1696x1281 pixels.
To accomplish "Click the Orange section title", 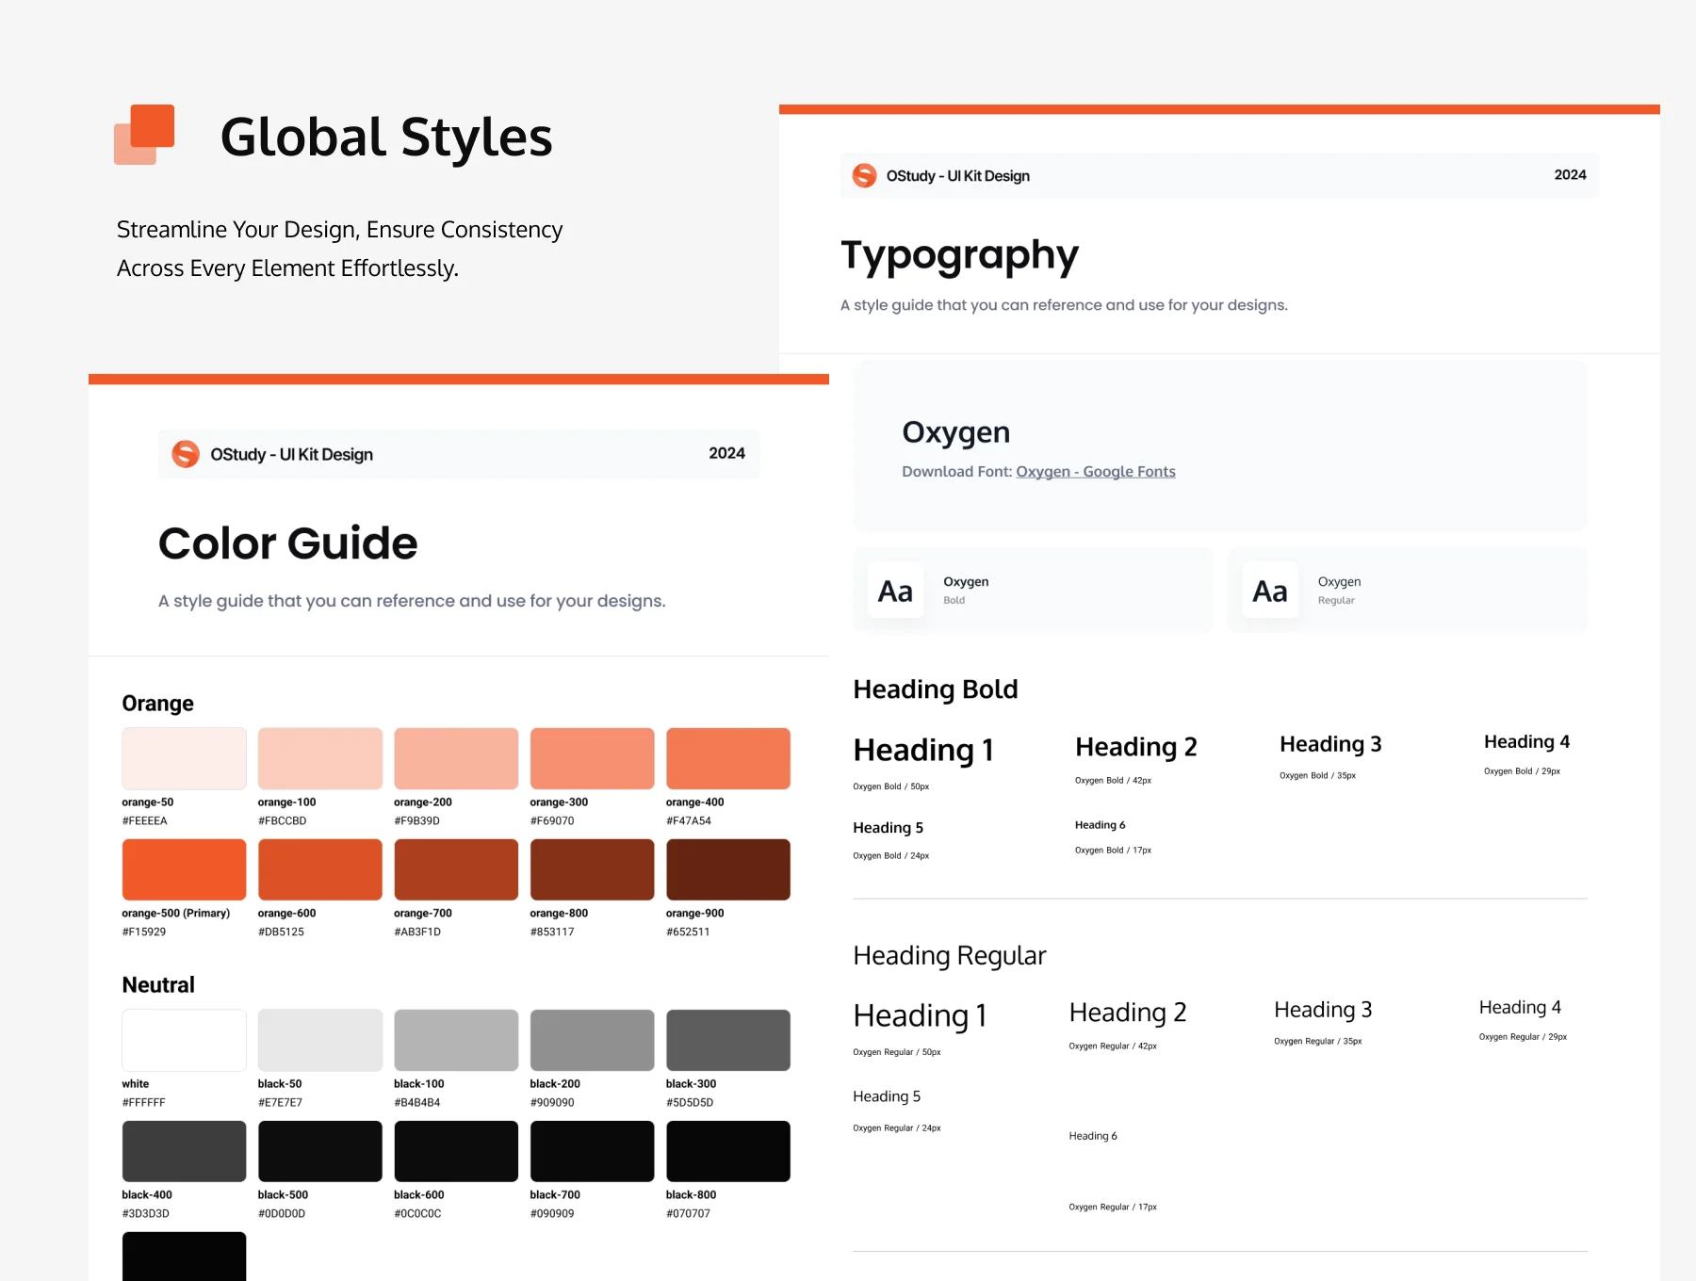I will (157, 704).
